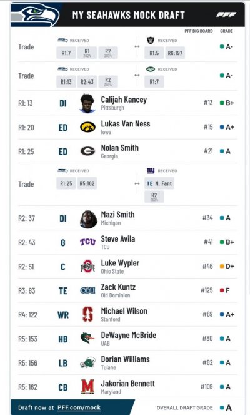This screenshot has width=250, height=415.
Task: Click the Ohio State logo
Action: click(87, 266)
